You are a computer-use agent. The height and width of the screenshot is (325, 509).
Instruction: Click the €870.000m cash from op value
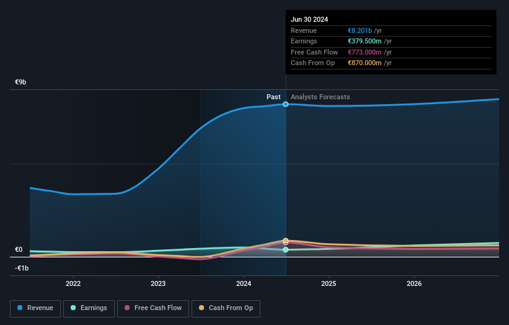pos(365,63)
